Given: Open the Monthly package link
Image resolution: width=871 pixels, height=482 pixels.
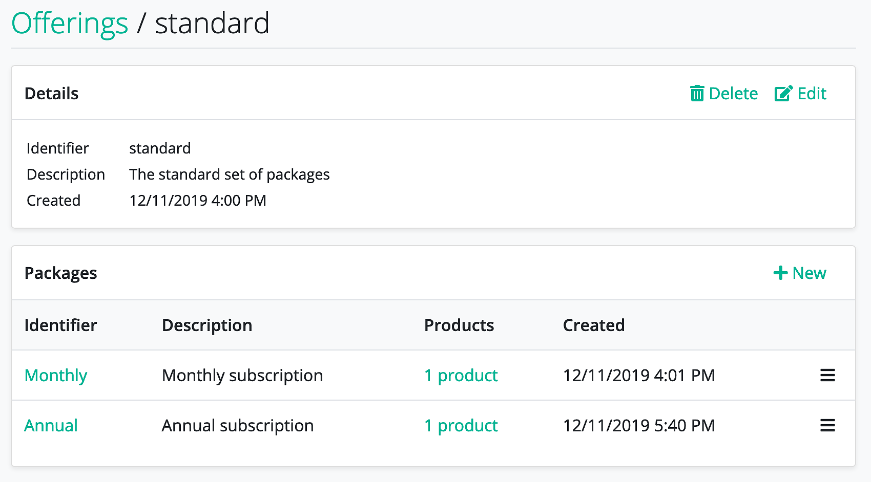Looking at the screenshot, I should (56, 376).
